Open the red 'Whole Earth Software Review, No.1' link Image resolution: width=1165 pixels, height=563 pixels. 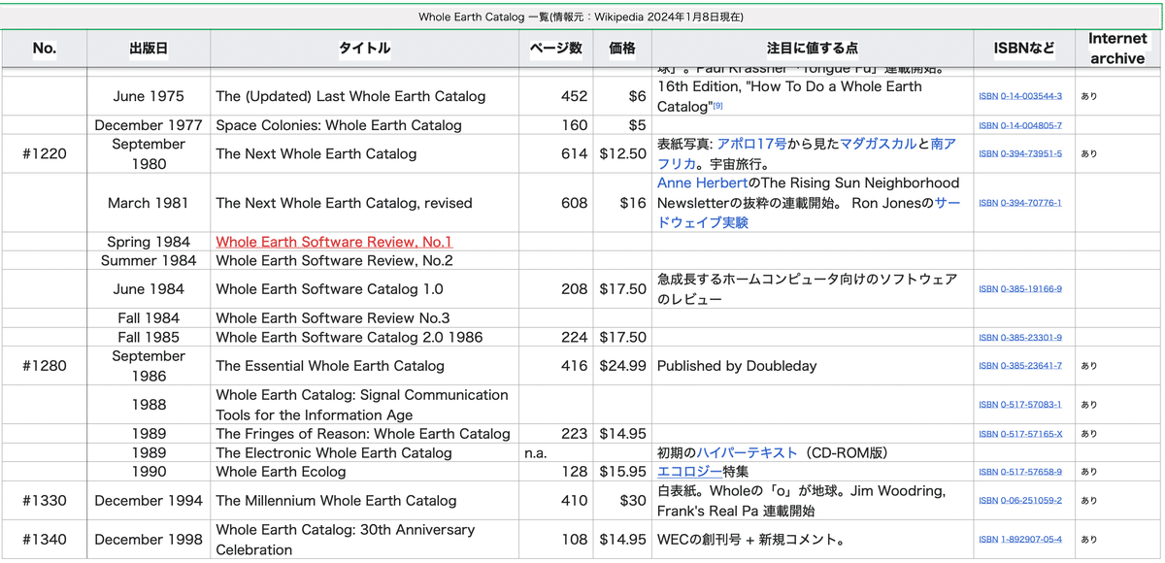pyautogui.click(x=334, y=242)
